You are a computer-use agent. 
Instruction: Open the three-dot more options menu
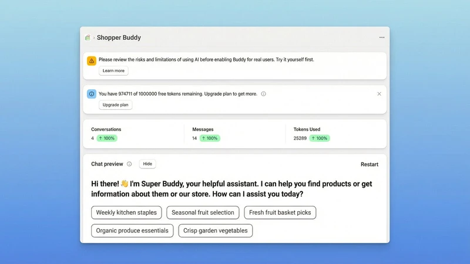tap(381, 38)
